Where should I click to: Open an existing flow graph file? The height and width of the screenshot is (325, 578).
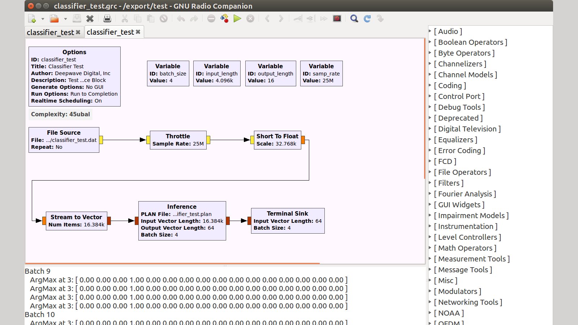(x=54, y=18)
